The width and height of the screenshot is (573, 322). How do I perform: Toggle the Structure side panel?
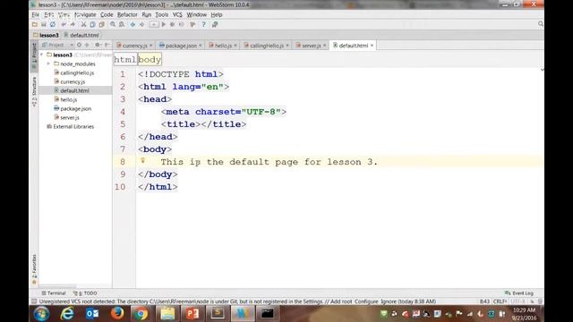(34, 91)
